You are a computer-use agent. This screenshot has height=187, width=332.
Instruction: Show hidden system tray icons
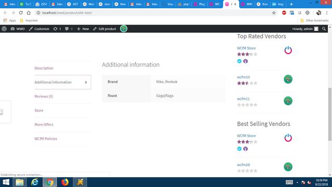coord(297,182)
